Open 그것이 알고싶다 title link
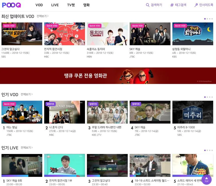The image size is (216, 186). [10, 49]
